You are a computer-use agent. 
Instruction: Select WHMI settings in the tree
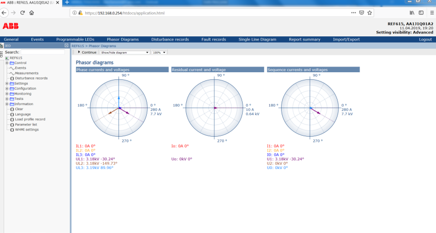click(x=27, y=130)
